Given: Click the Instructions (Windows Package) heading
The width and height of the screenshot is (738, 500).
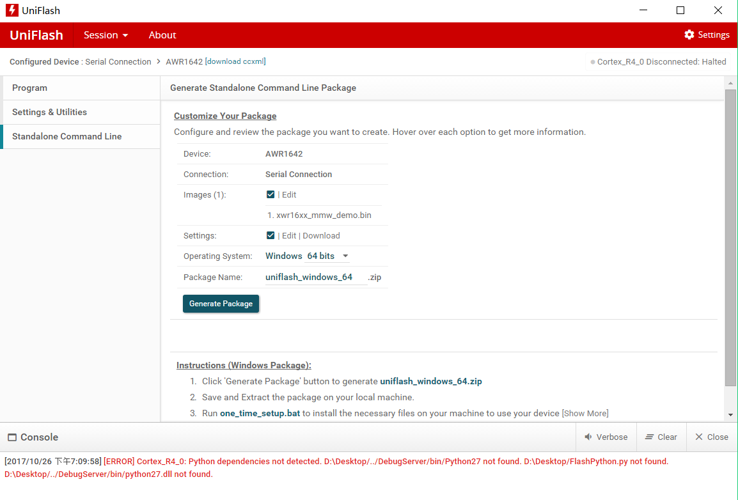Looking at the screenshot, I should pos(244,366).
